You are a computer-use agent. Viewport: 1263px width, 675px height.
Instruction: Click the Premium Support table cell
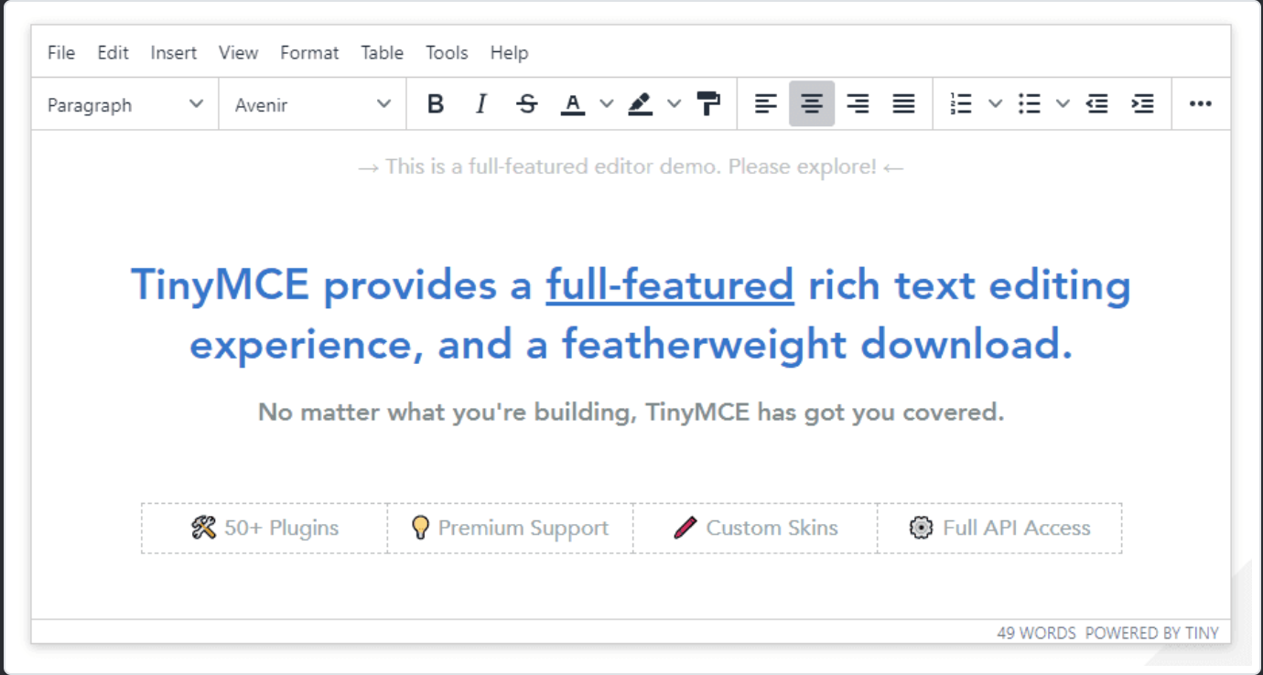coord(510,528)
